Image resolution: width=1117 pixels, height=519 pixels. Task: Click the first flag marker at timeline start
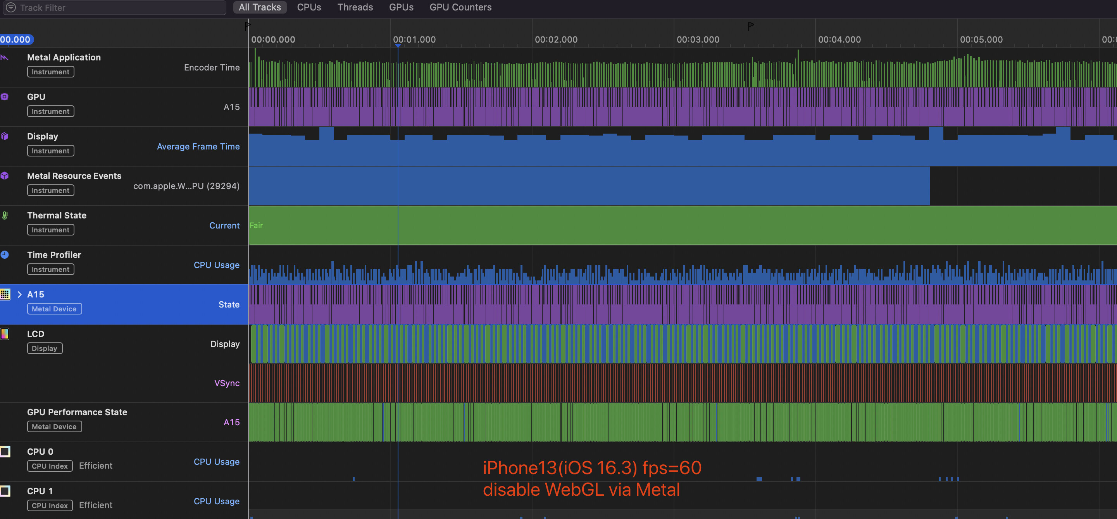(248, 26)
